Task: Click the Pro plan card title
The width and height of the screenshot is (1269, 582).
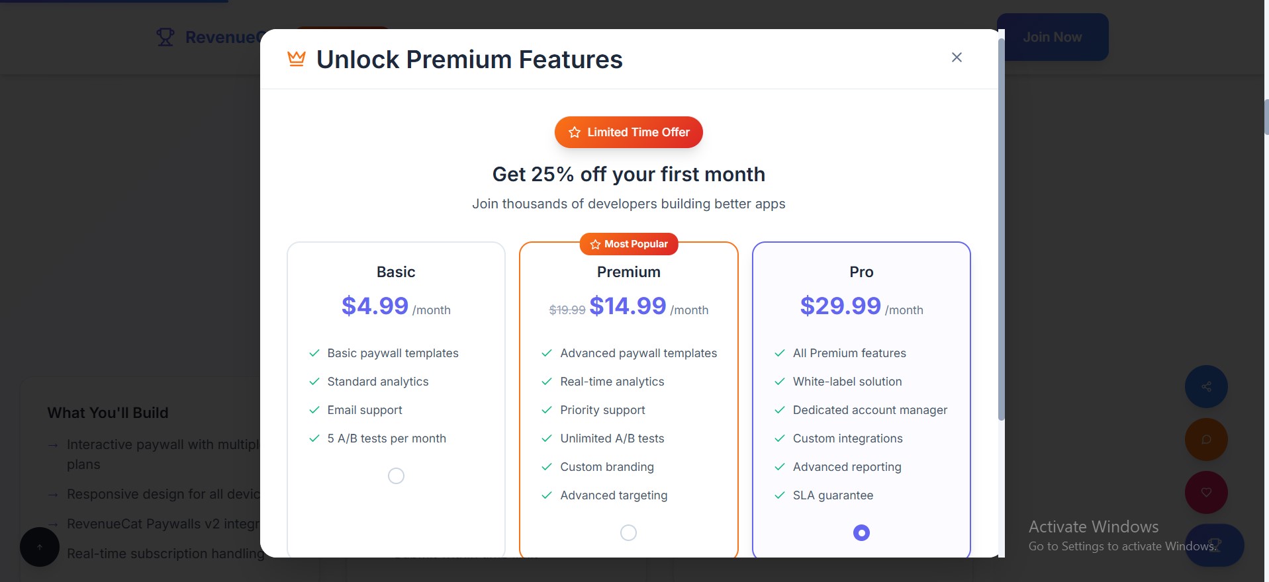Action: [x=861, y=272]
